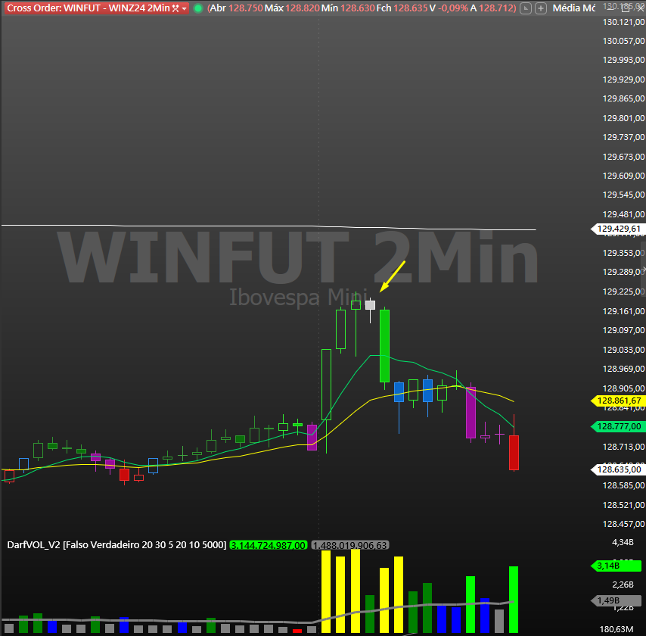This screenshot has height=636, width=646.
Task: Click the grey 1.488.019.906,63 average badge
Action: pyautogui.click(x=350, y=545)
